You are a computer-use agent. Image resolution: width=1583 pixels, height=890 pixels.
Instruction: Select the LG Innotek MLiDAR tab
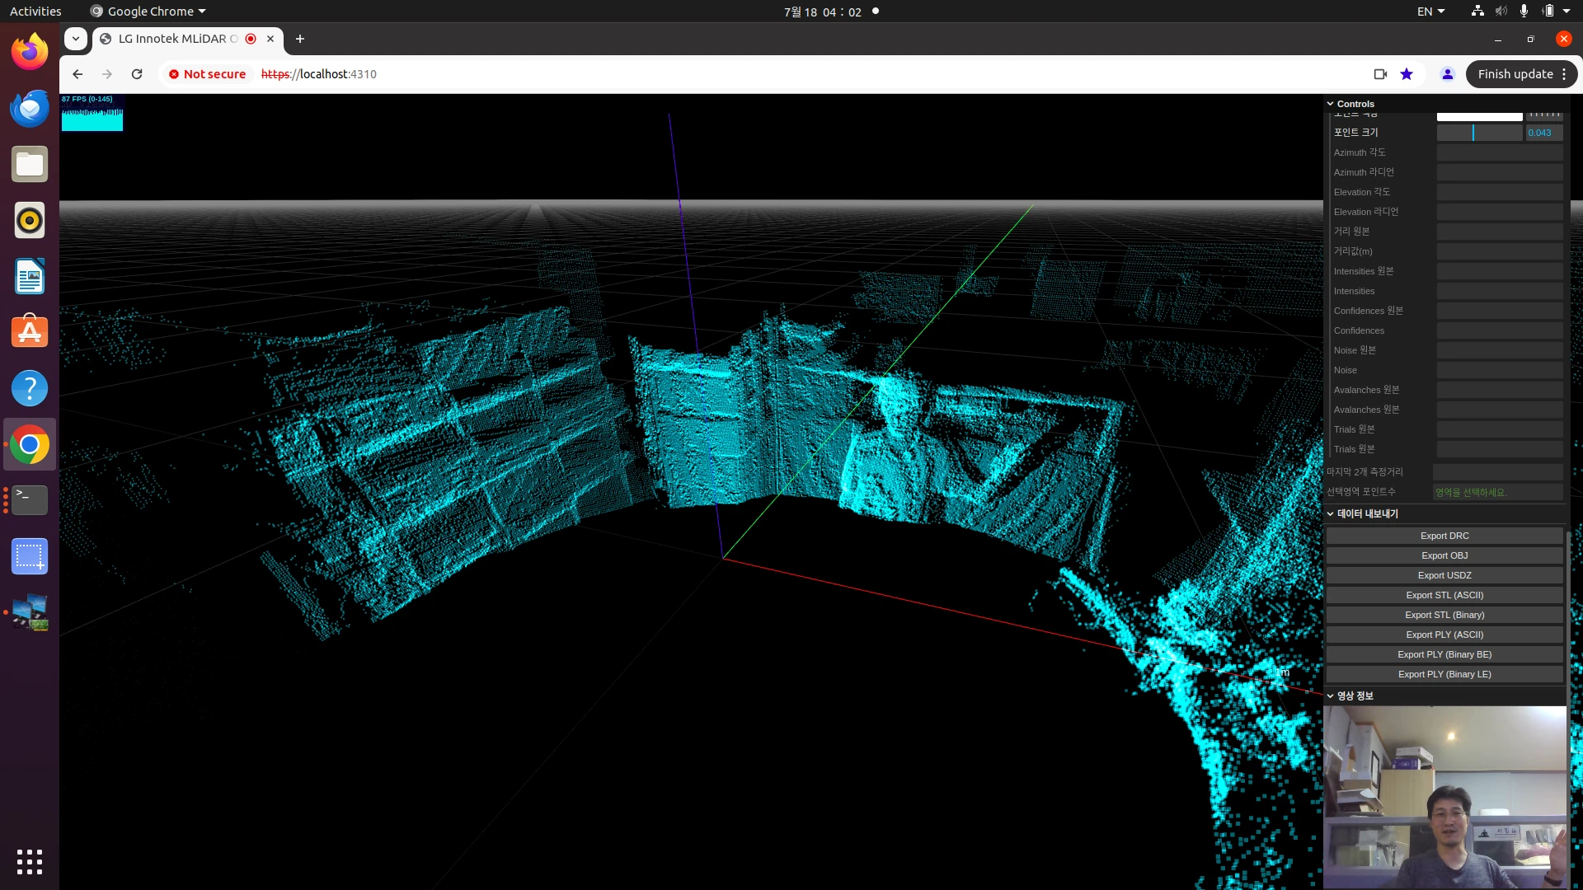point(177,39)
